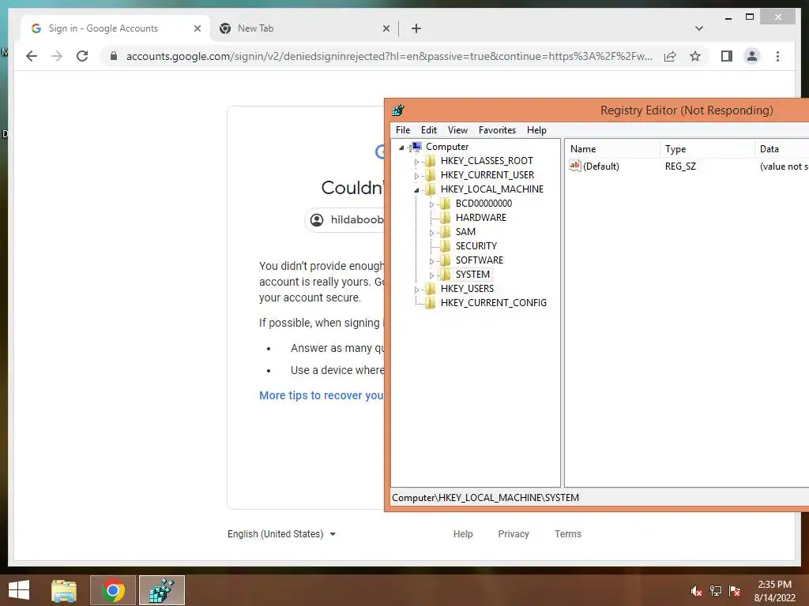This screenshot has width=809, height=606.
Task: Open Chrome three-dot menu
Action: 777,56
